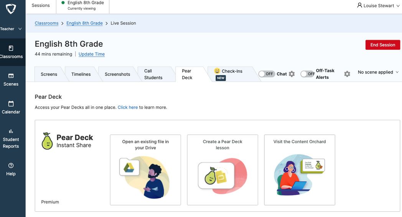Expand Louise Stewart account menu
402x217 pixels.
(x=378, y=5)
